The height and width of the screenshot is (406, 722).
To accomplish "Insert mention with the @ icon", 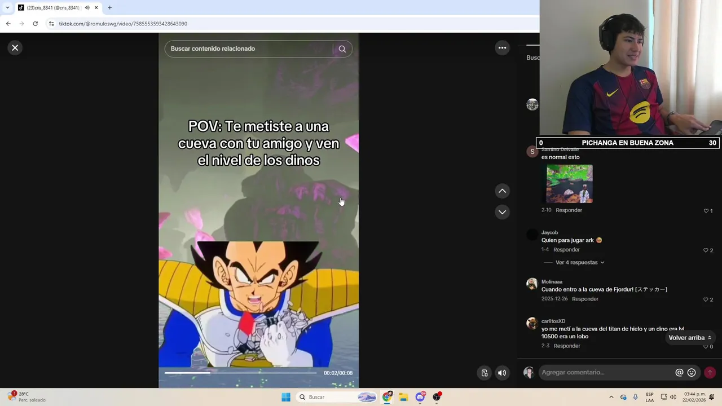I will [679, 372].
